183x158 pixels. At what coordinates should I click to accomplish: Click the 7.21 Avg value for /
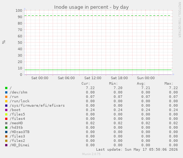pos(146,88)
